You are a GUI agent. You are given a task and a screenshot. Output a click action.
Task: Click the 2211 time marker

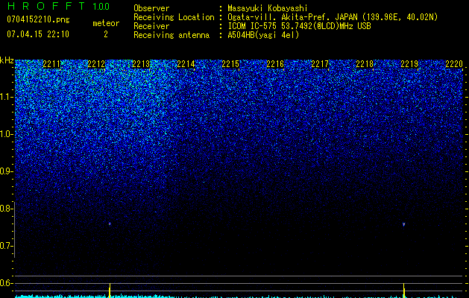(x=51, y=64)
